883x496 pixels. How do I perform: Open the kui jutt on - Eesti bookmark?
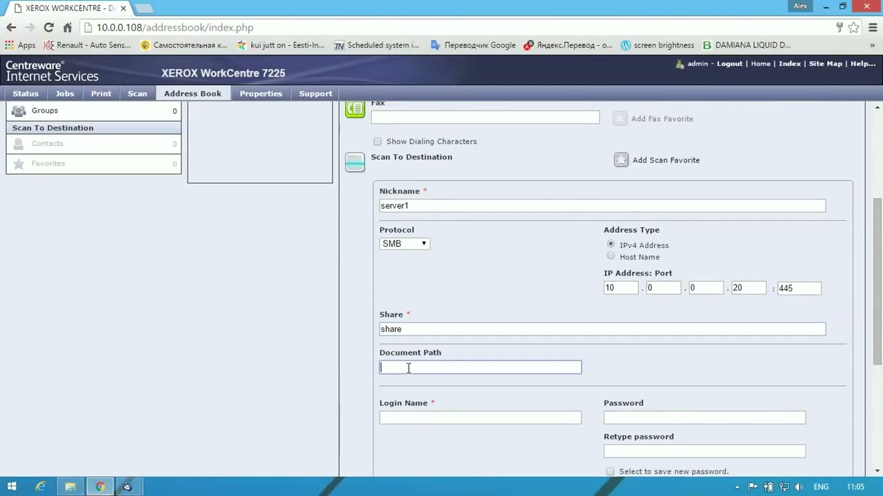[280, 45]
